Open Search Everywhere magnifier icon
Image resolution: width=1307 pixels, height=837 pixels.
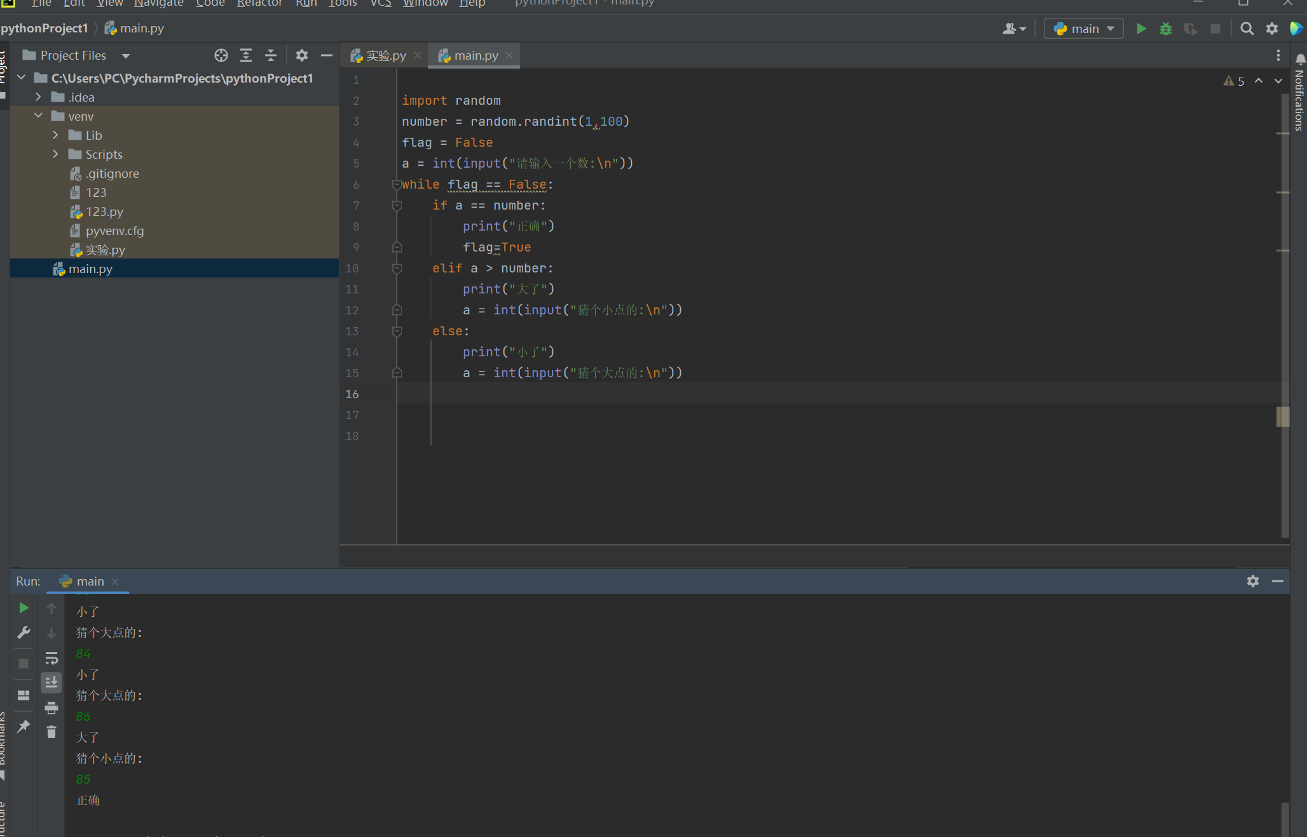(x=1247, y=29)
